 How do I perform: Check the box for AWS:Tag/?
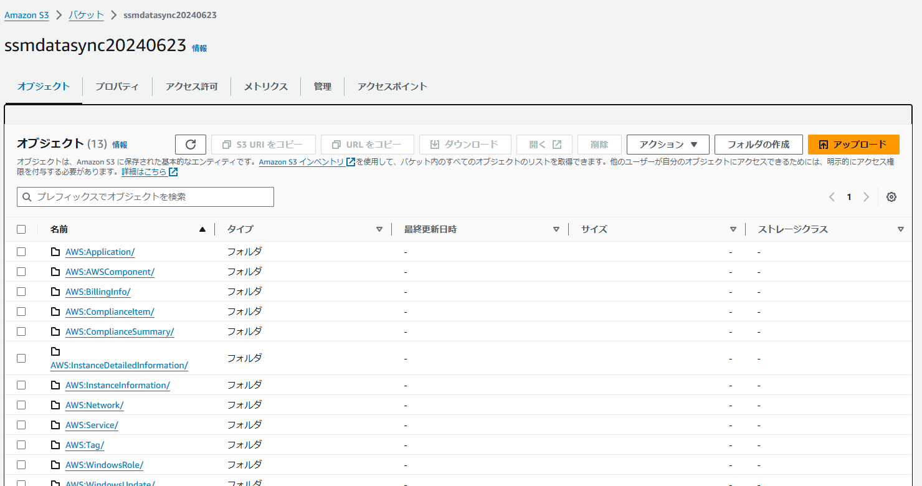click(x=21, y=445)
